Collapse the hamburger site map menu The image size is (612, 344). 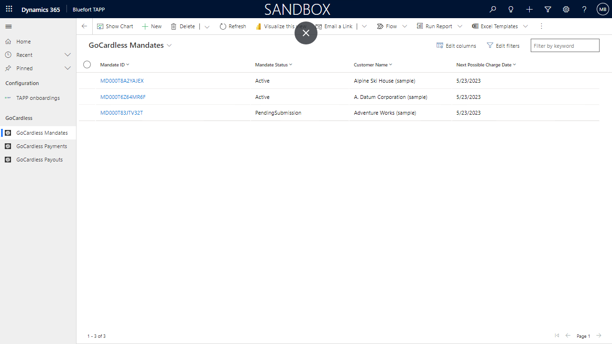pyautogui.click(x=9, y=26)
